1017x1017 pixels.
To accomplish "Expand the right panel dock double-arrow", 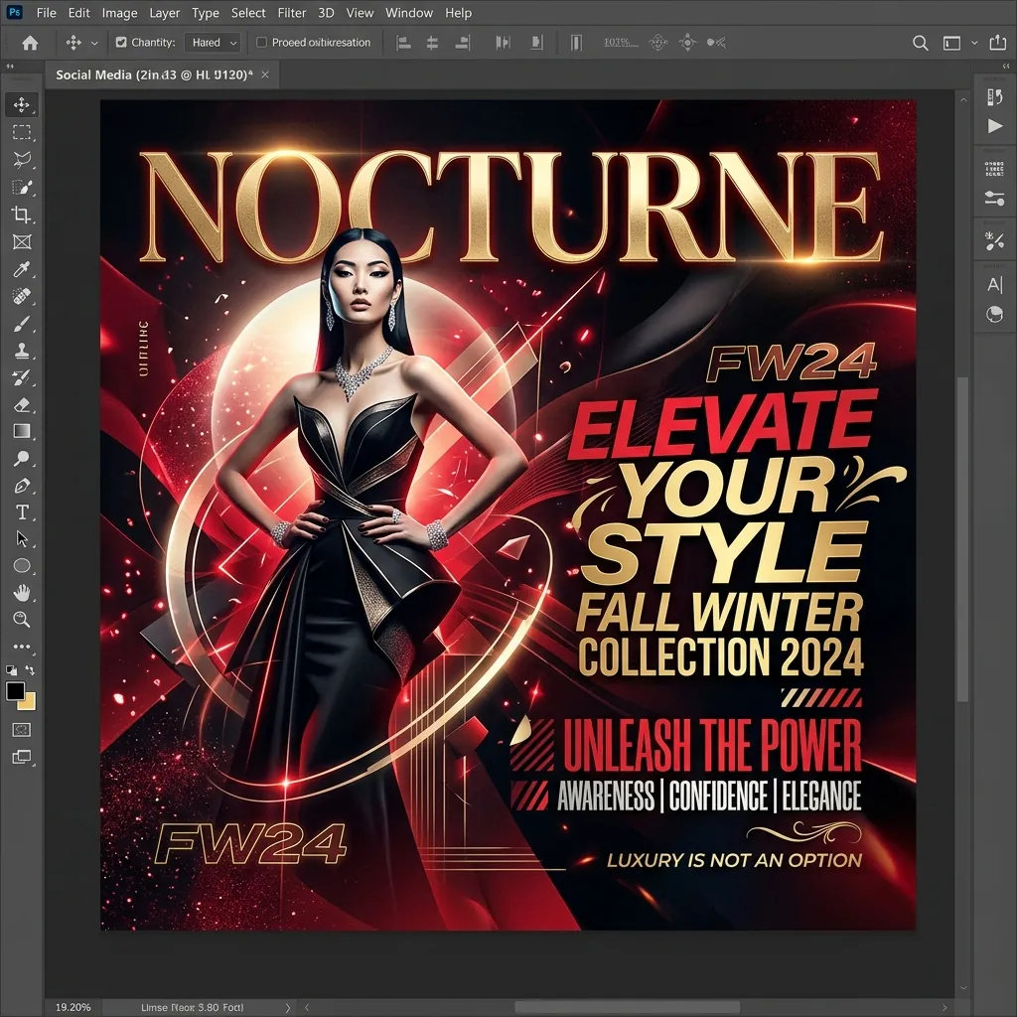I will 1006,66.
